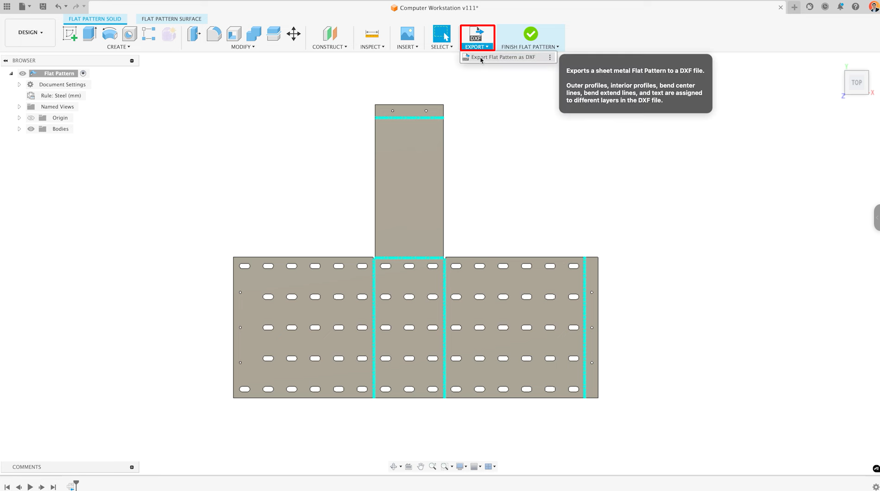Open the CREATE dropdown menu

(x=119, y=47)
